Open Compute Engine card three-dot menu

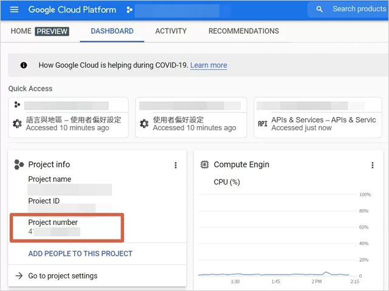[x=373, y=165]
